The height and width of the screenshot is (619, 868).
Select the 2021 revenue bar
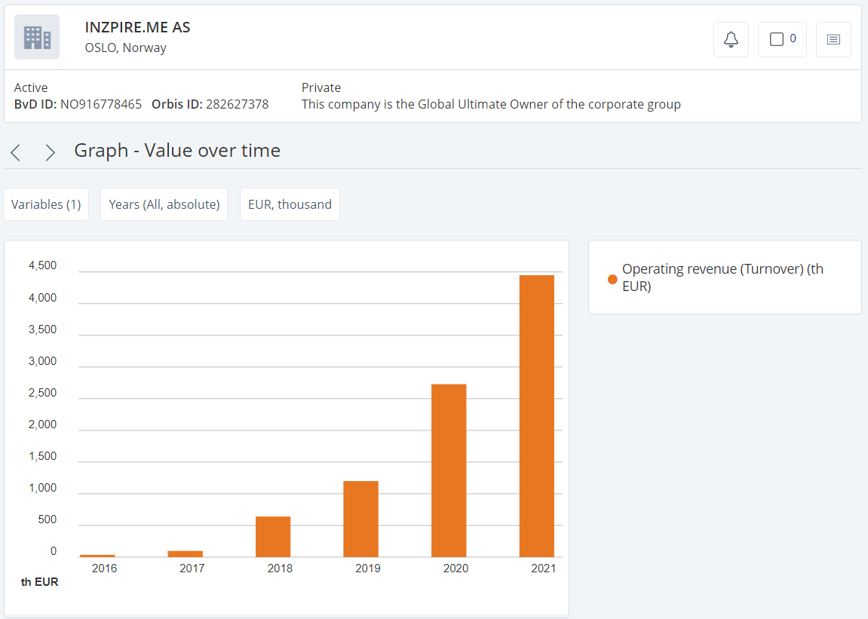click(x=536, y=415)
